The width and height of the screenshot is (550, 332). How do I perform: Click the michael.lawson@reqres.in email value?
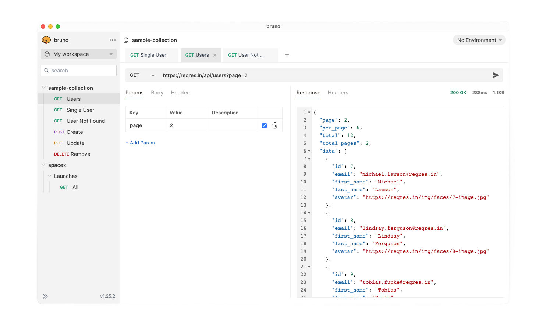(x=400, y=174)
